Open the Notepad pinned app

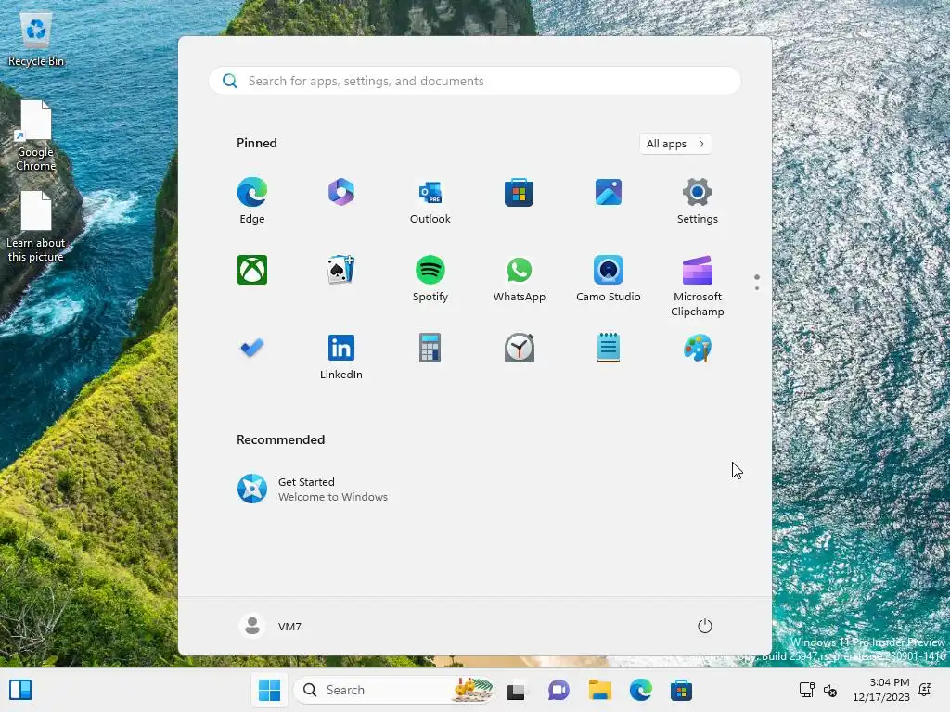(x=609, y=348)
